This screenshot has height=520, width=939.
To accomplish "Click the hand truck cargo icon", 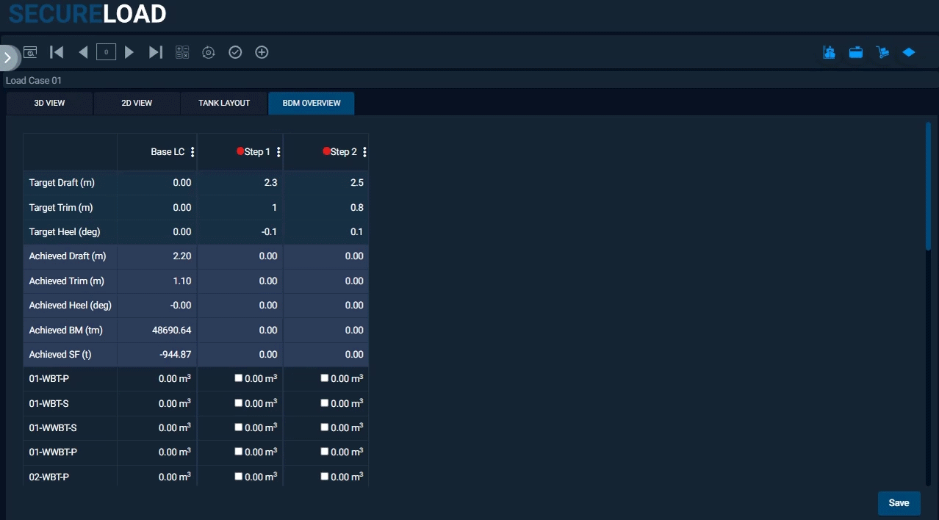I will (882, 52).
